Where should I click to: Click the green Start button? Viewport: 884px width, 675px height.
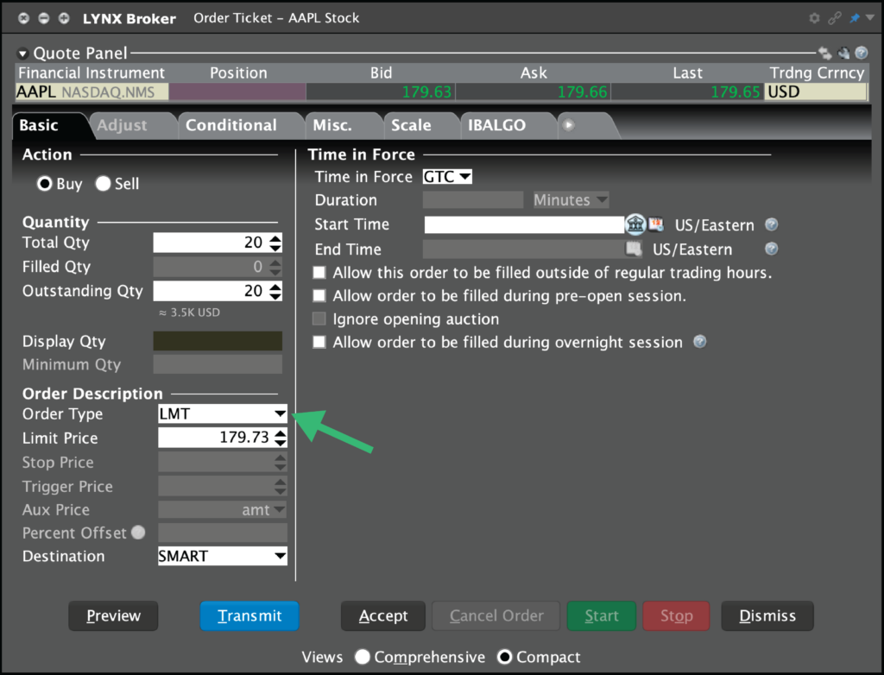click(602, 615)
